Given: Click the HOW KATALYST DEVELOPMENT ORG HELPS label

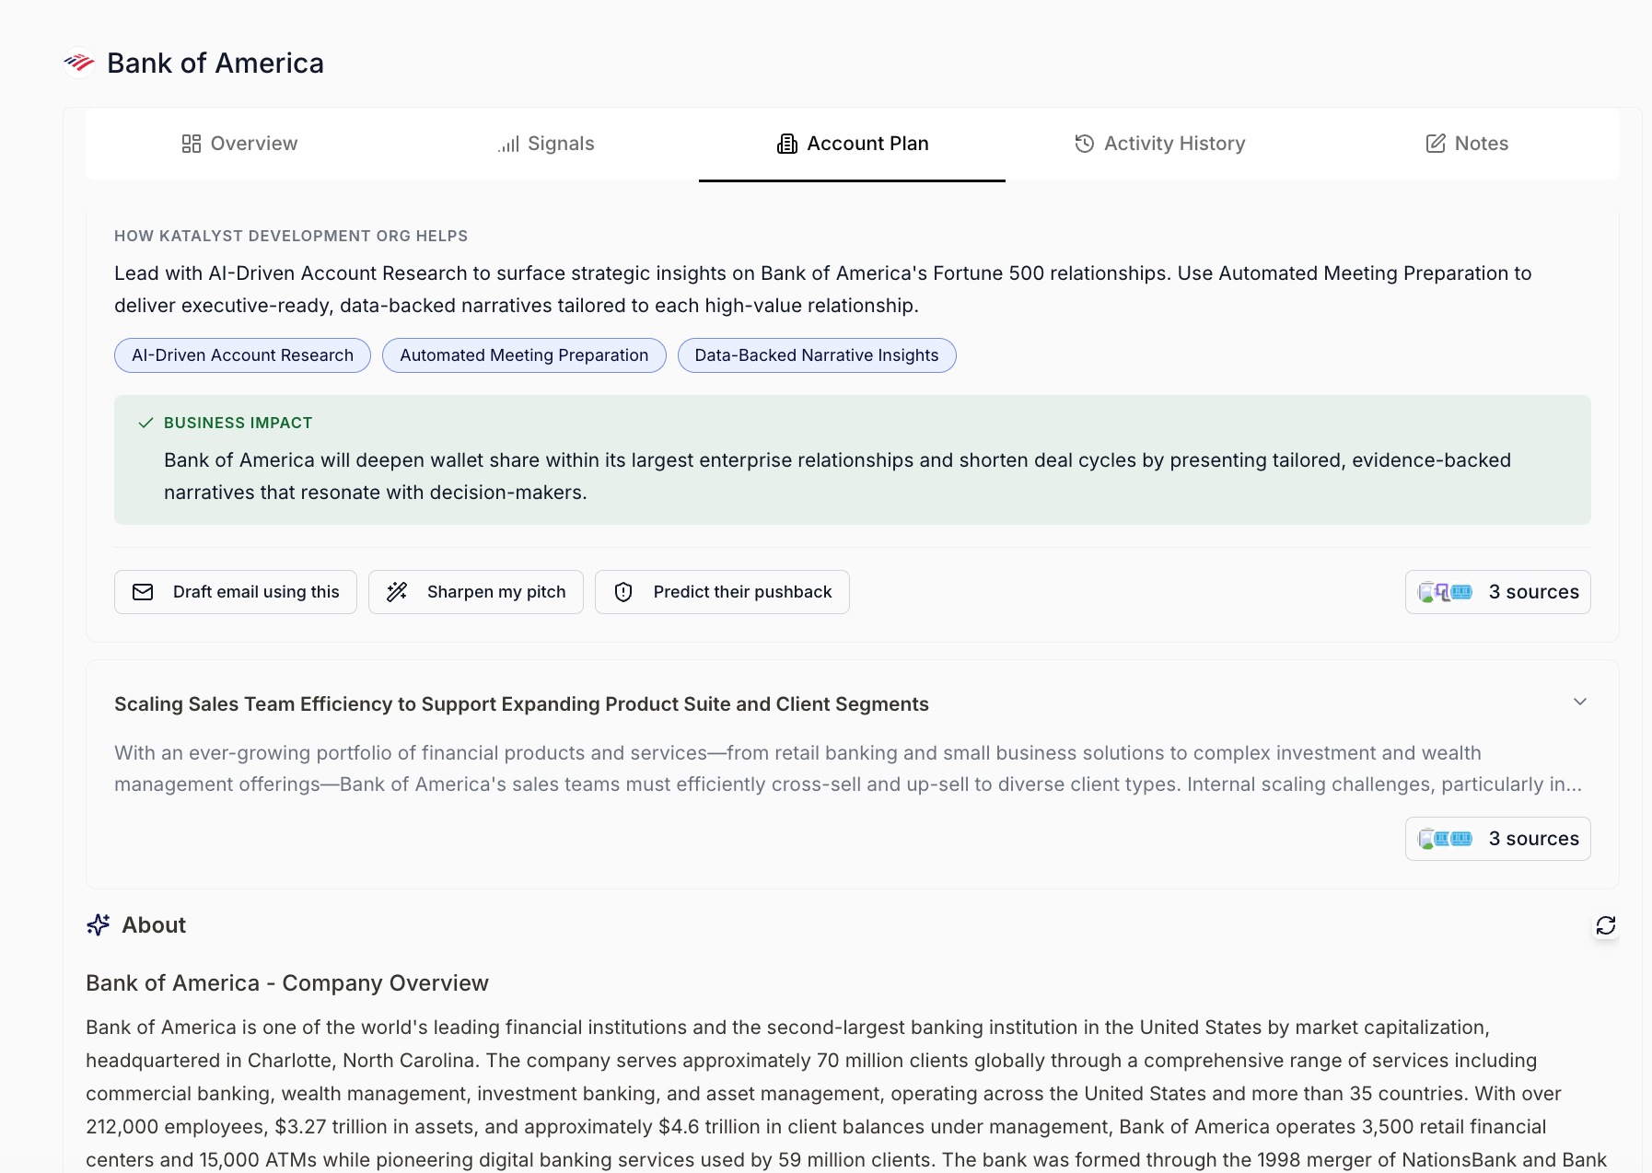Looking at the screenshot, I should pos(291,236).
